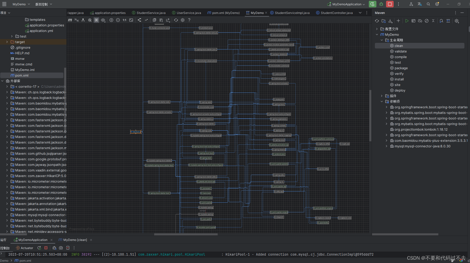Screen dimensions: 470x263
Task: Switch to StudentService.java tab
Action: click(149, 13)
